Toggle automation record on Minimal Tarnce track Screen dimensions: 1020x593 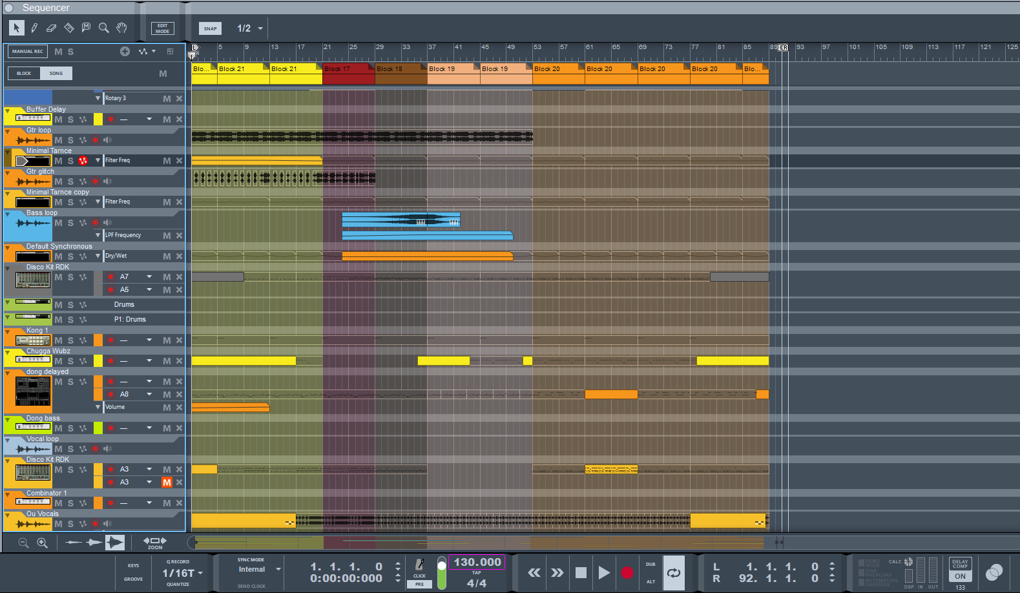(x=83, y=161)
